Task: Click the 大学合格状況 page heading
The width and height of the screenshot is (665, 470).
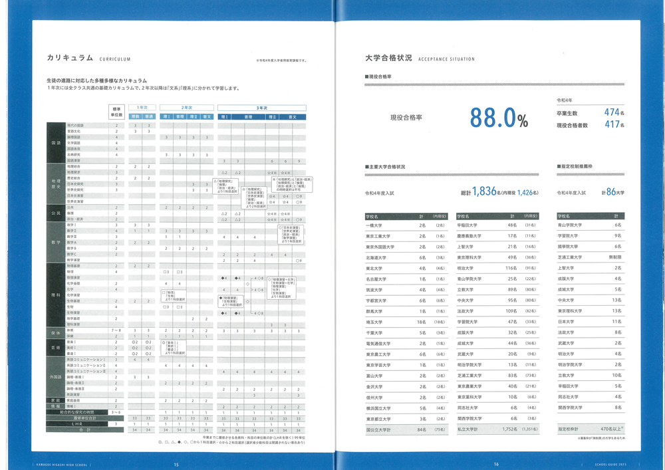Action: pos(388,58)
